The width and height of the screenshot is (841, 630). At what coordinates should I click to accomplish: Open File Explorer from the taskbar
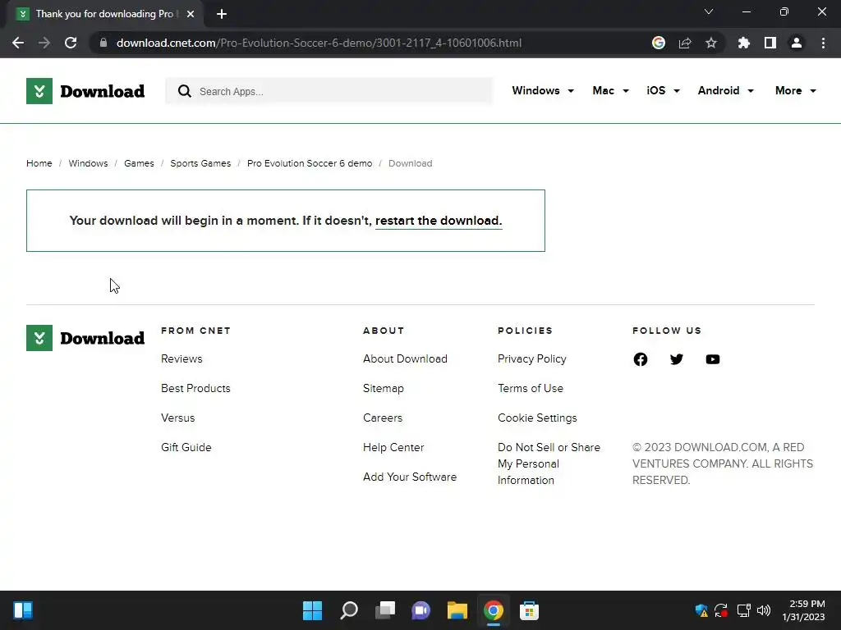[x=457, y=610]
